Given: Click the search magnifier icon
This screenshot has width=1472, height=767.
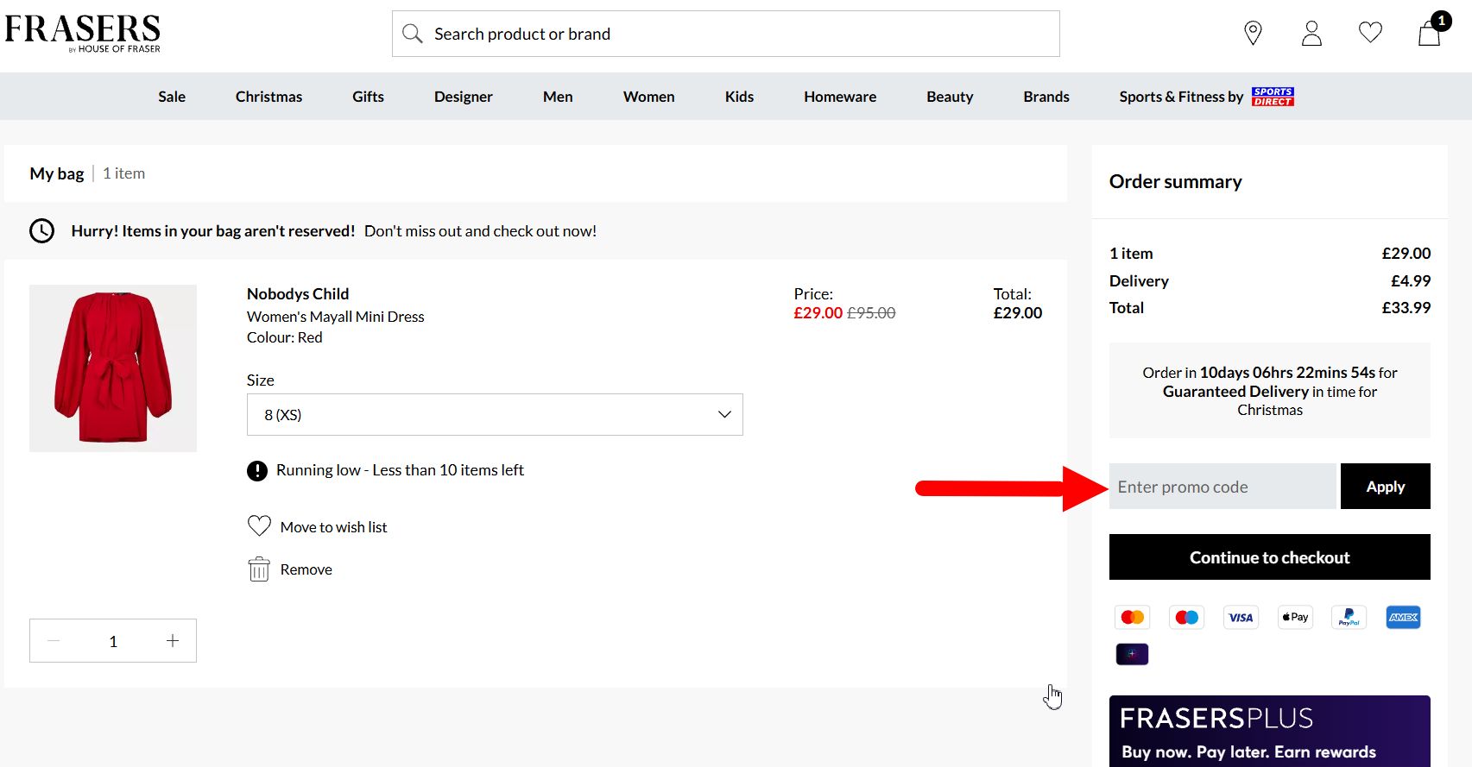Looking at the screenshot, I should 413,34.
